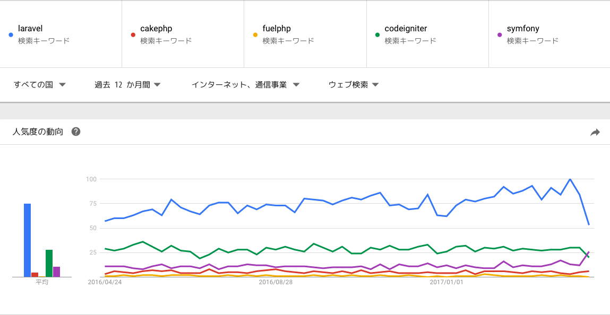Viewport: 610px width, 315px height.
Task: Expand the ウェブ検索 search type dropdown
Action: coord(354,85)
